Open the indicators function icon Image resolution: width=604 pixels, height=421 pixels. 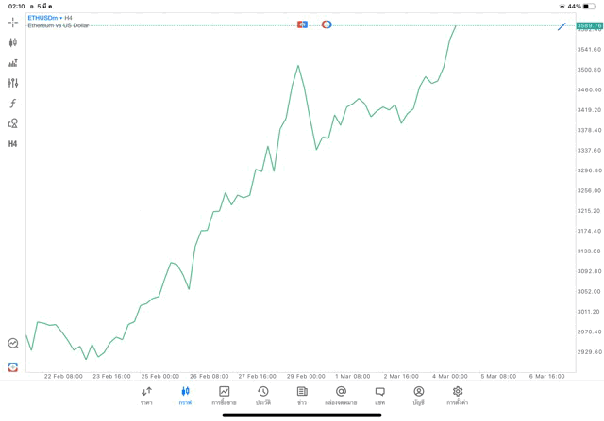click(12, 104)
